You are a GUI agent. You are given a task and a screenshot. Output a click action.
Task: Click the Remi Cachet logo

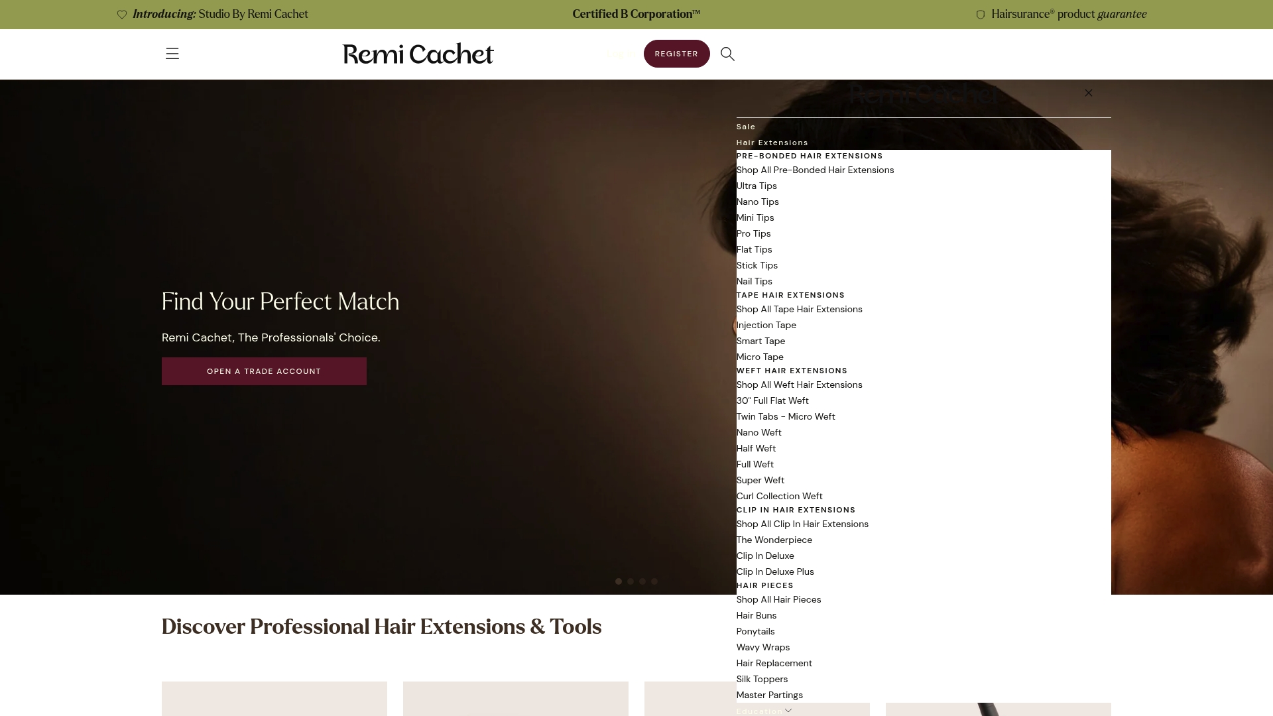pyautogui.click(x=418, y=54)
